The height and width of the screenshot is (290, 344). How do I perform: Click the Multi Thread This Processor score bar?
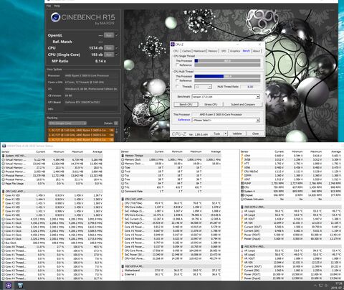coord(227,76)
